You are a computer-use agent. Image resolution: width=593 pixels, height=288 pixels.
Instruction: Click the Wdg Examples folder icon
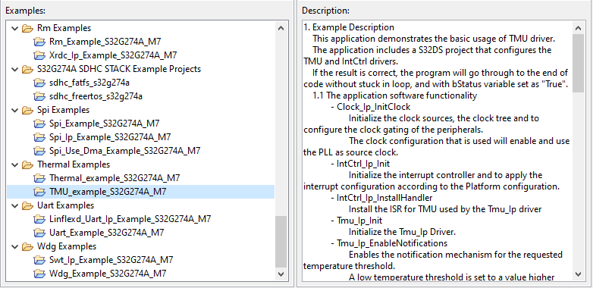coord(27,247)
